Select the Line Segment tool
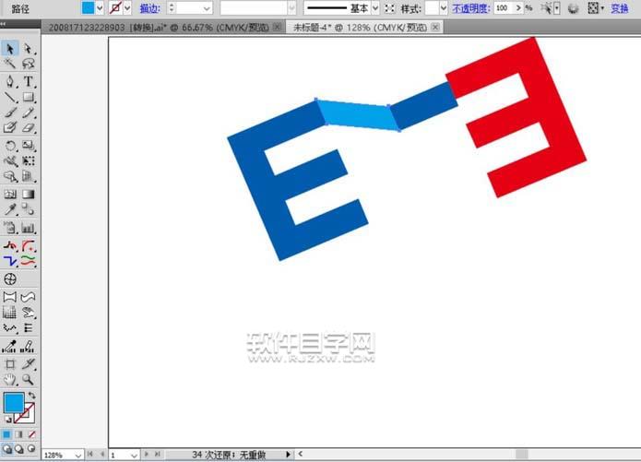 [10, 97]
